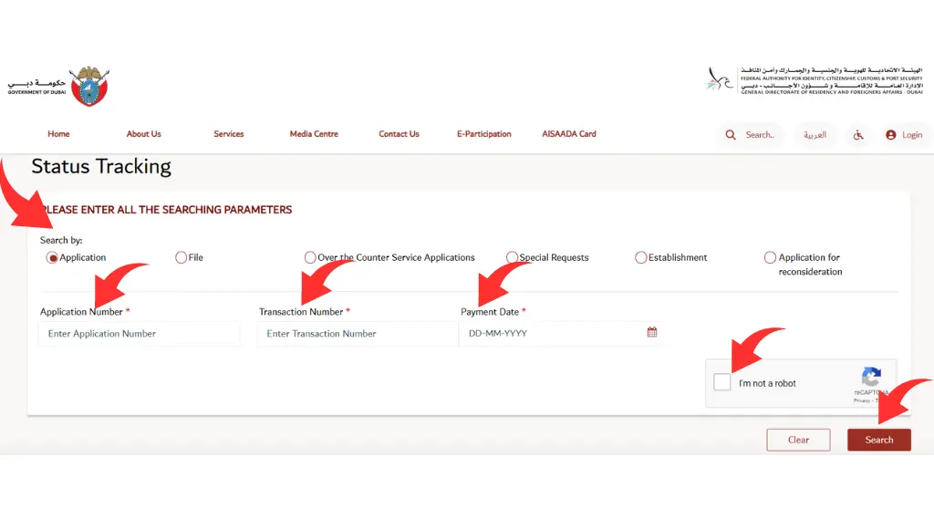Click the searching parameters heading text
Viewport: 934px width, 509px height.
[167, 210]
